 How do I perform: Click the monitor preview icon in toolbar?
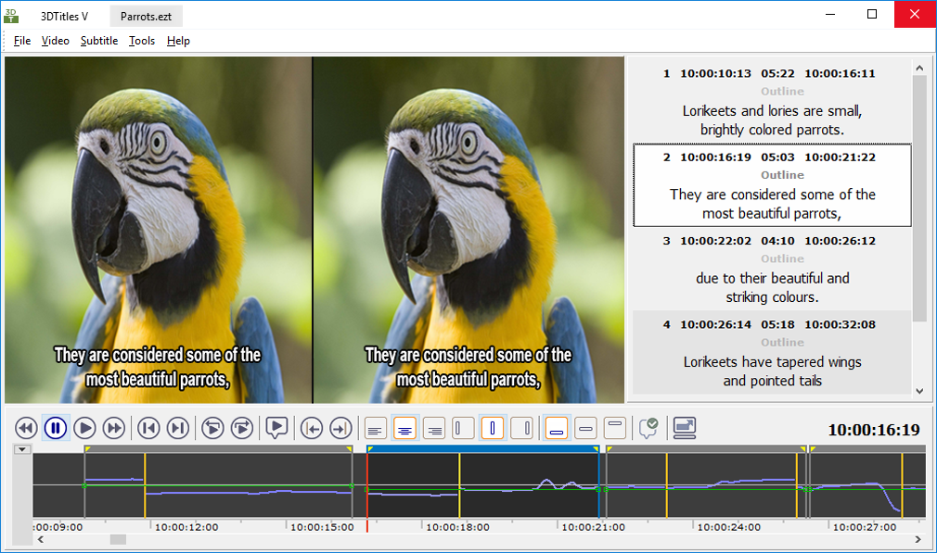click(x=685, y=428)
